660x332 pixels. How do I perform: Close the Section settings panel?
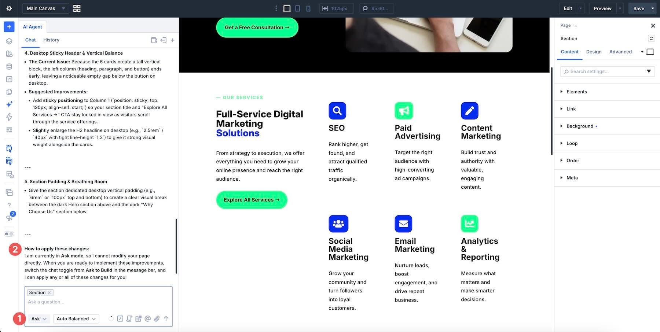(x=653, y=25)
